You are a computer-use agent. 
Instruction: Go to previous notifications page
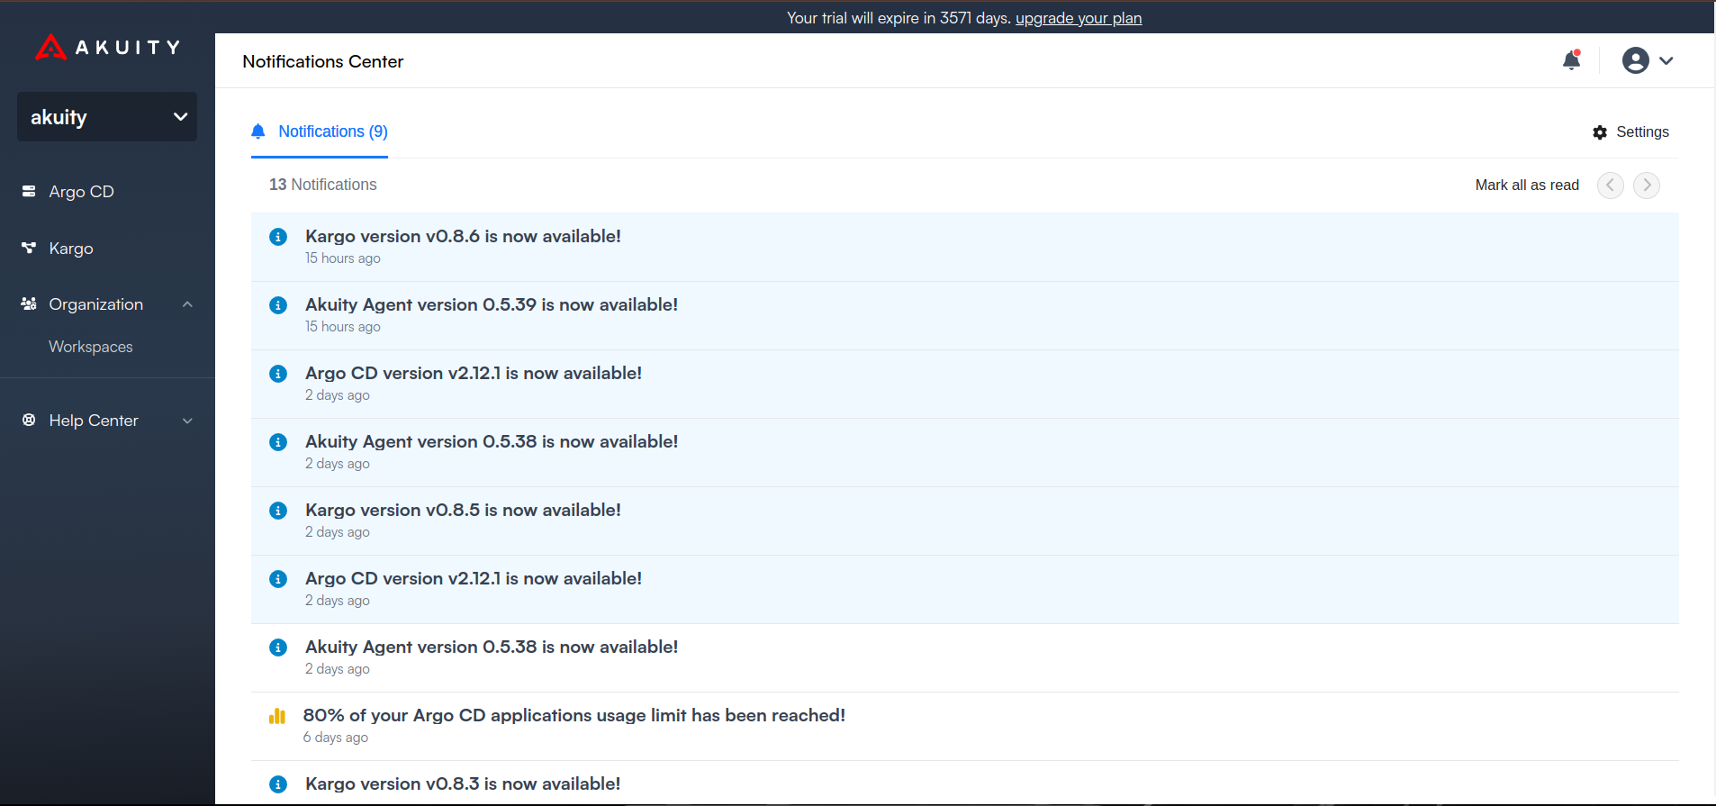click(1611, 185)
